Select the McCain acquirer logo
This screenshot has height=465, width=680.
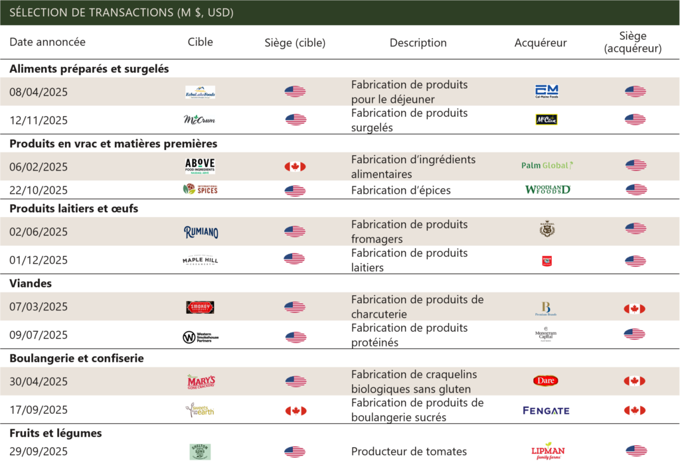(x=547, y=119)
